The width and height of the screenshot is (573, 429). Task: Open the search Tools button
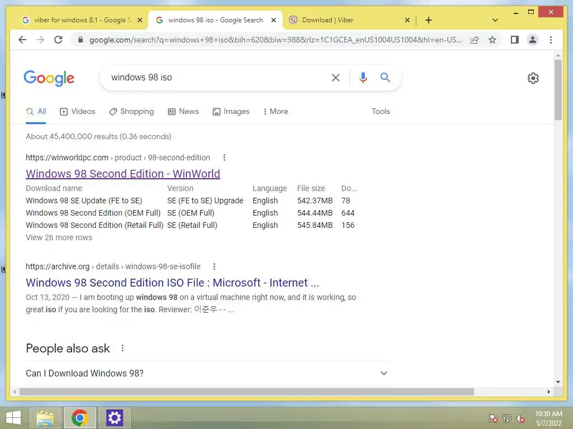381,111
